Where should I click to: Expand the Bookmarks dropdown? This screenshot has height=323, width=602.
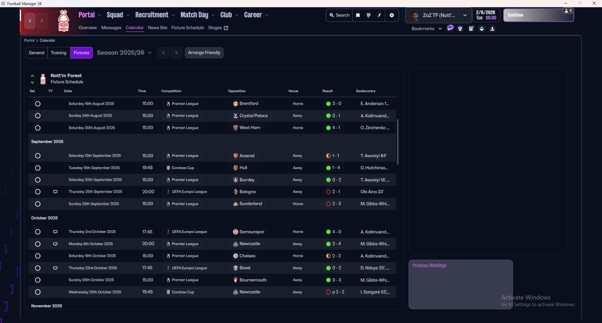427,29
